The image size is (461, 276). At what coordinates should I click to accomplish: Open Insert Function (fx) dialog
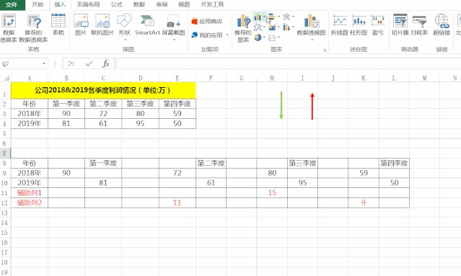click(x=106, y=63)
